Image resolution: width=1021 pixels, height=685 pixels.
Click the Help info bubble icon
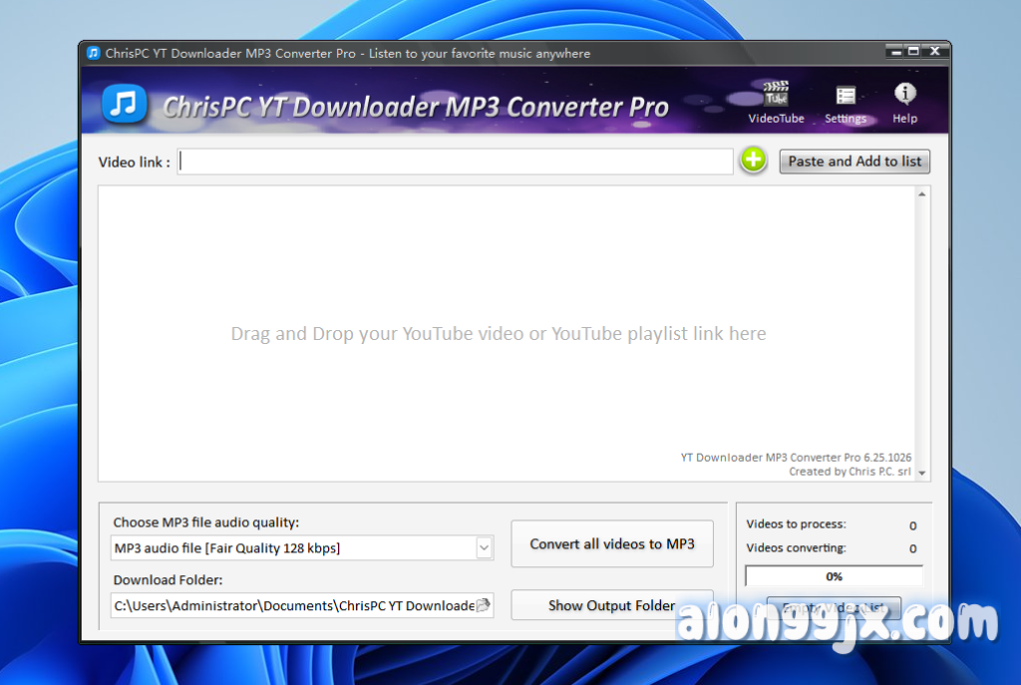click(904, 95)
